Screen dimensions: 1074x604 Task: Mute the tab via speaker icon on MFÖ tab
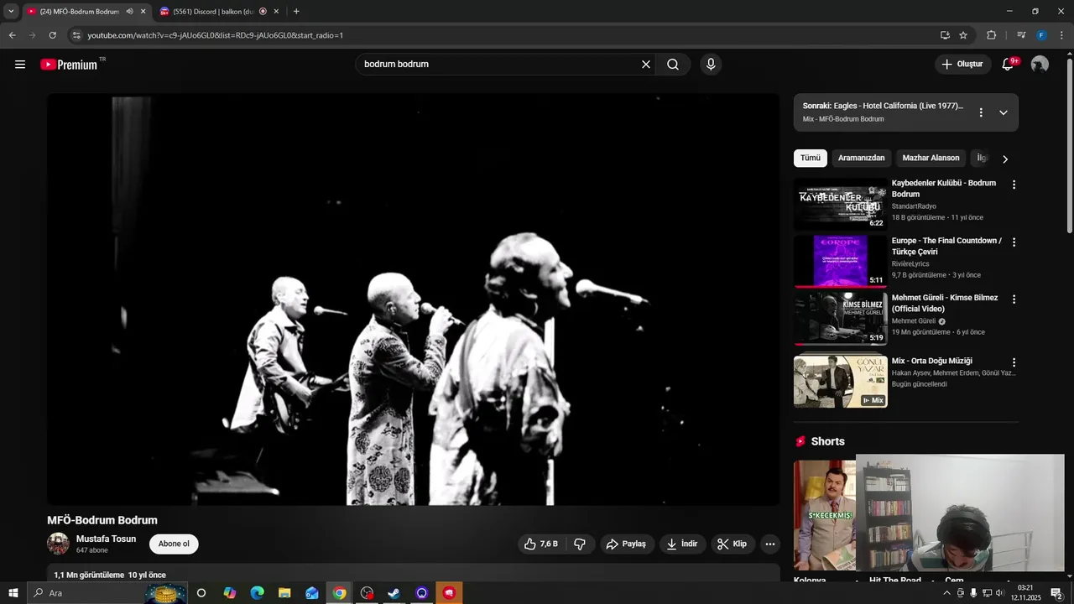tap(129, 12)
